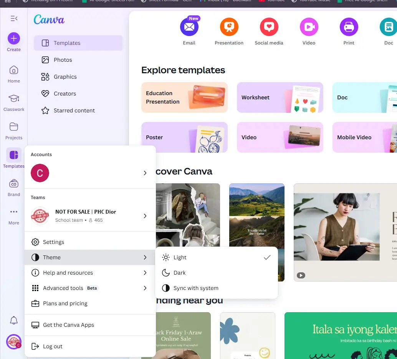Click the red C account avatar
The width and height of the screenshot is (397, 359).
40,173
